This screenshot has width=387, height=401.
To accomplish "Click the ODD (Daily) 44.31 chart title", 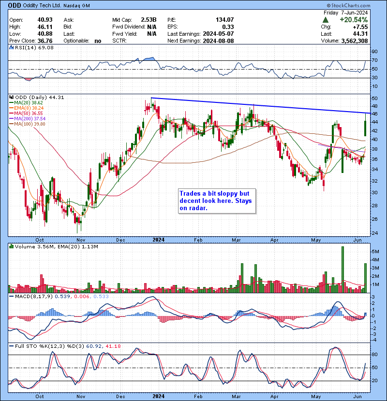I will (40, 98).
